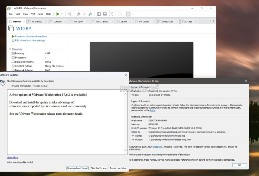Click the console view toolbar icon

pyautogui.click(x=120, y=14)
